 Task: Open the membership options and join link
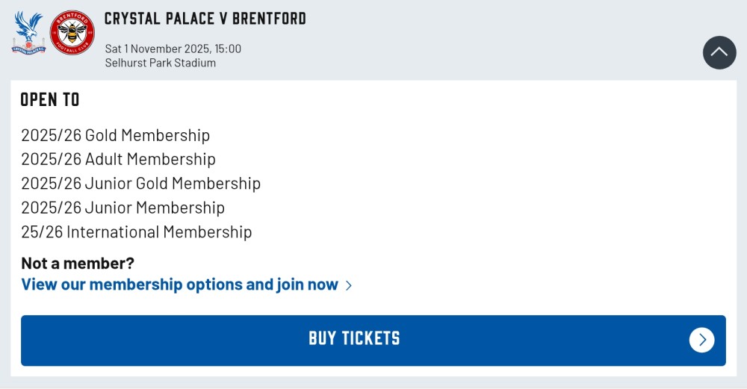179,284
